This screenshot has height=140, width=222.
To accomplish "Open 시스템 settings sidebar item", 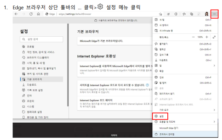I will point(41,106).
